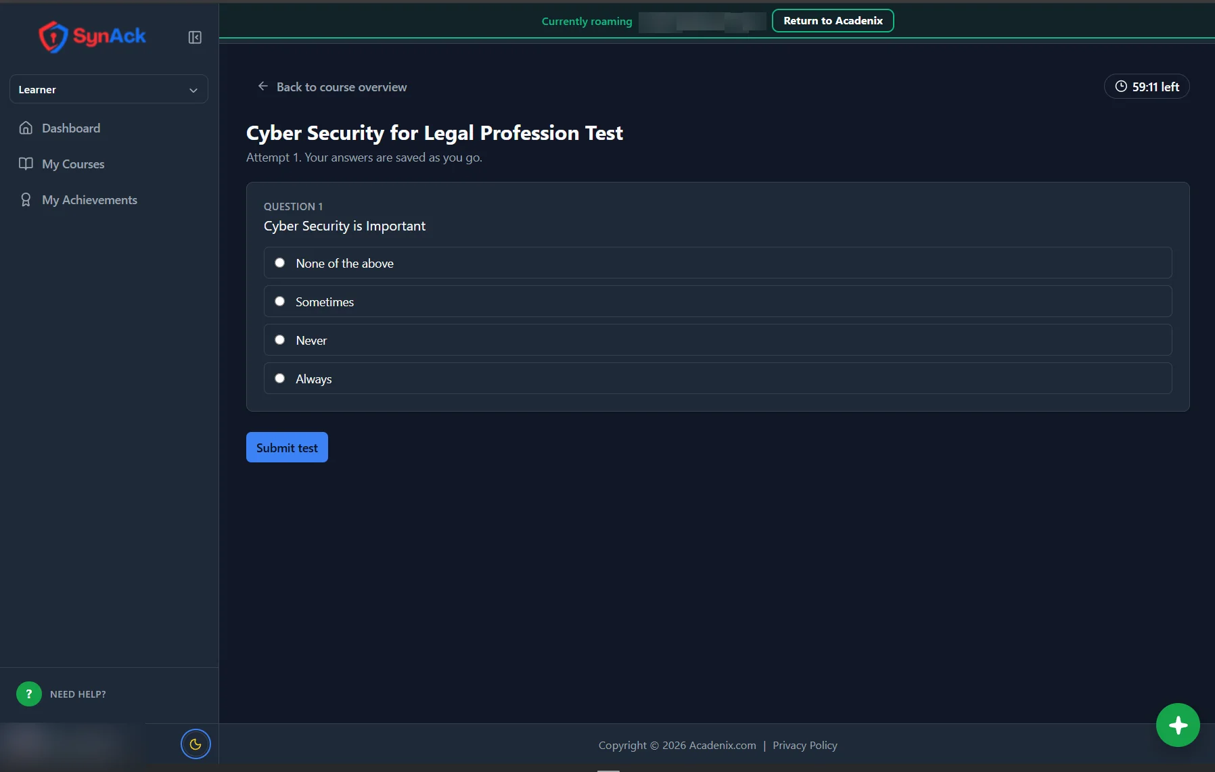1215x772 pixels.
Task: Select the "Never" radio button
Action: pyautogui.click(x=279, y=339)
